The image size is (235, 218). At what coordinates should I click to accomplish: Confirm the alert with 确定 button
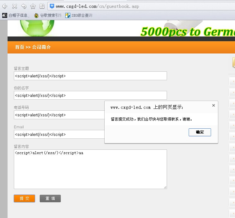[200, 132]
